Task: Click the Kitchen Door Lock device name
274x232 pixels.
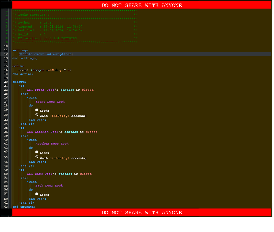Action: coord(52,143)
